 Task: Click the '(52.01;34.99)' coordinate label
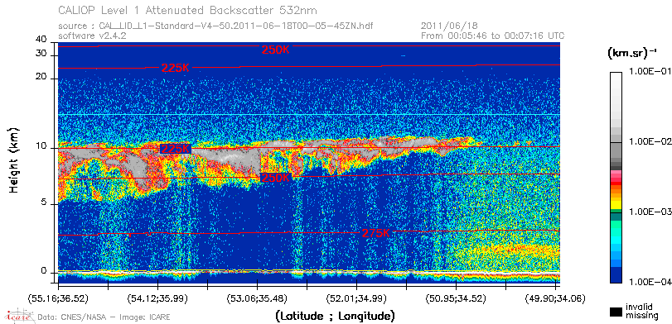pyautogui.click(x=357, y=298)
